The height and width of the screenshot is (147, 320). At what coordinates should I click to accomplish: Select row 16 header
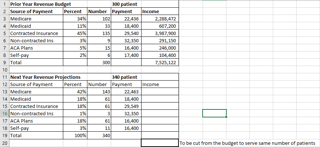tap(4, 113)
